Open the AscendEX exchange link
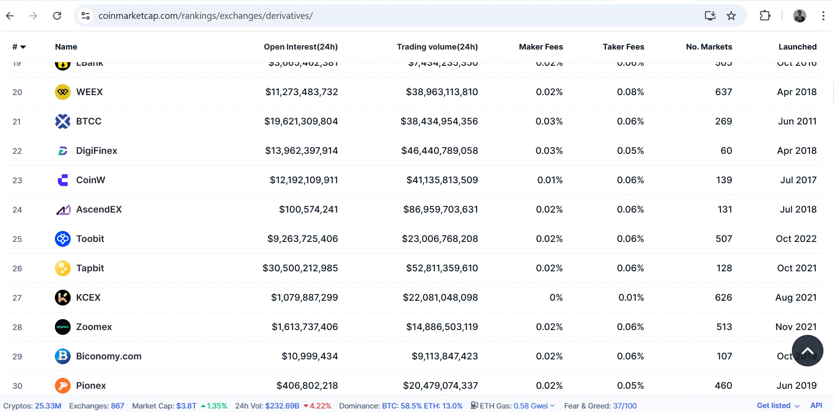The width and height of the screenshot is (834, 412). coord(99,210)
